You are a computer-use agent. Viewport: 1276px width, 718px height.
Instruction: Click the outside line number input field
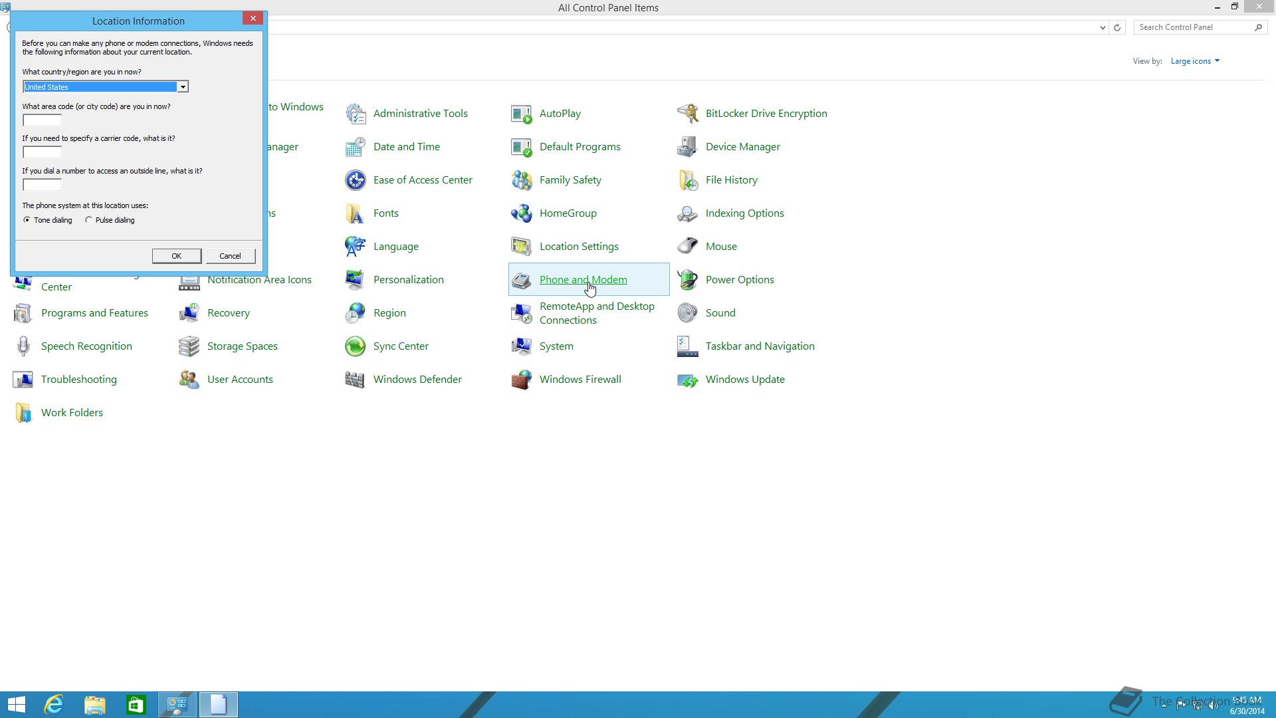(42, 185)
